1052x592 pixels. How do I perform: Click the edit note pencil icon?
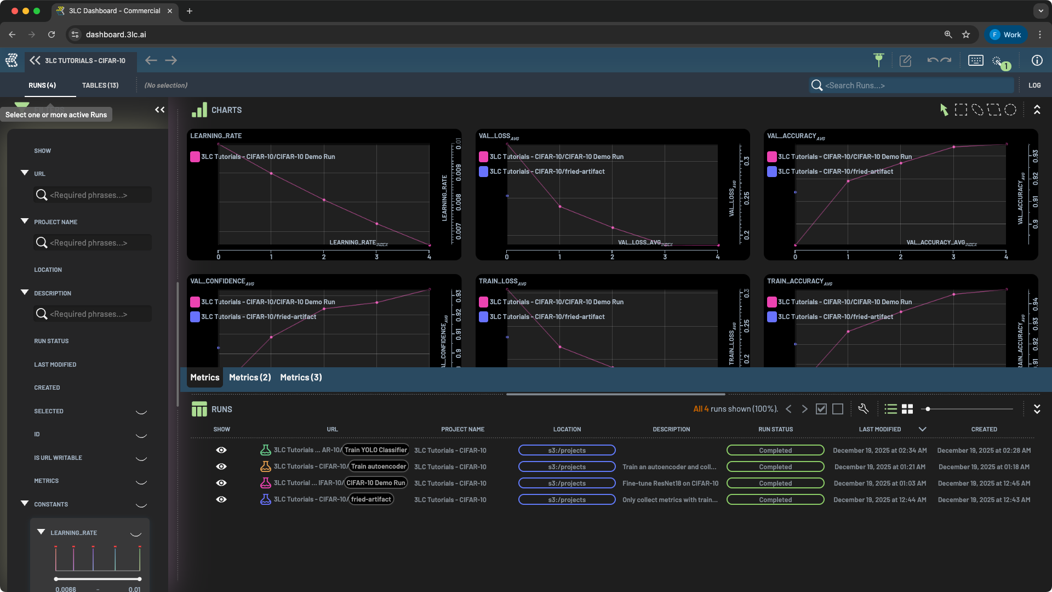905,61
